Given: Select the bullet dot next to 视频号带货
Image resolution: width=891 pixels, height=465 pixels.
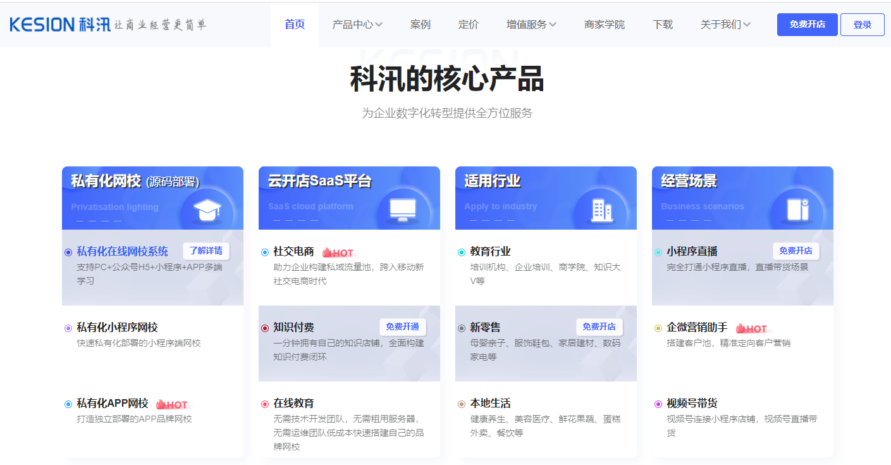Looking at the screenshot, I should pyautogui.click(x=658, y=404).
